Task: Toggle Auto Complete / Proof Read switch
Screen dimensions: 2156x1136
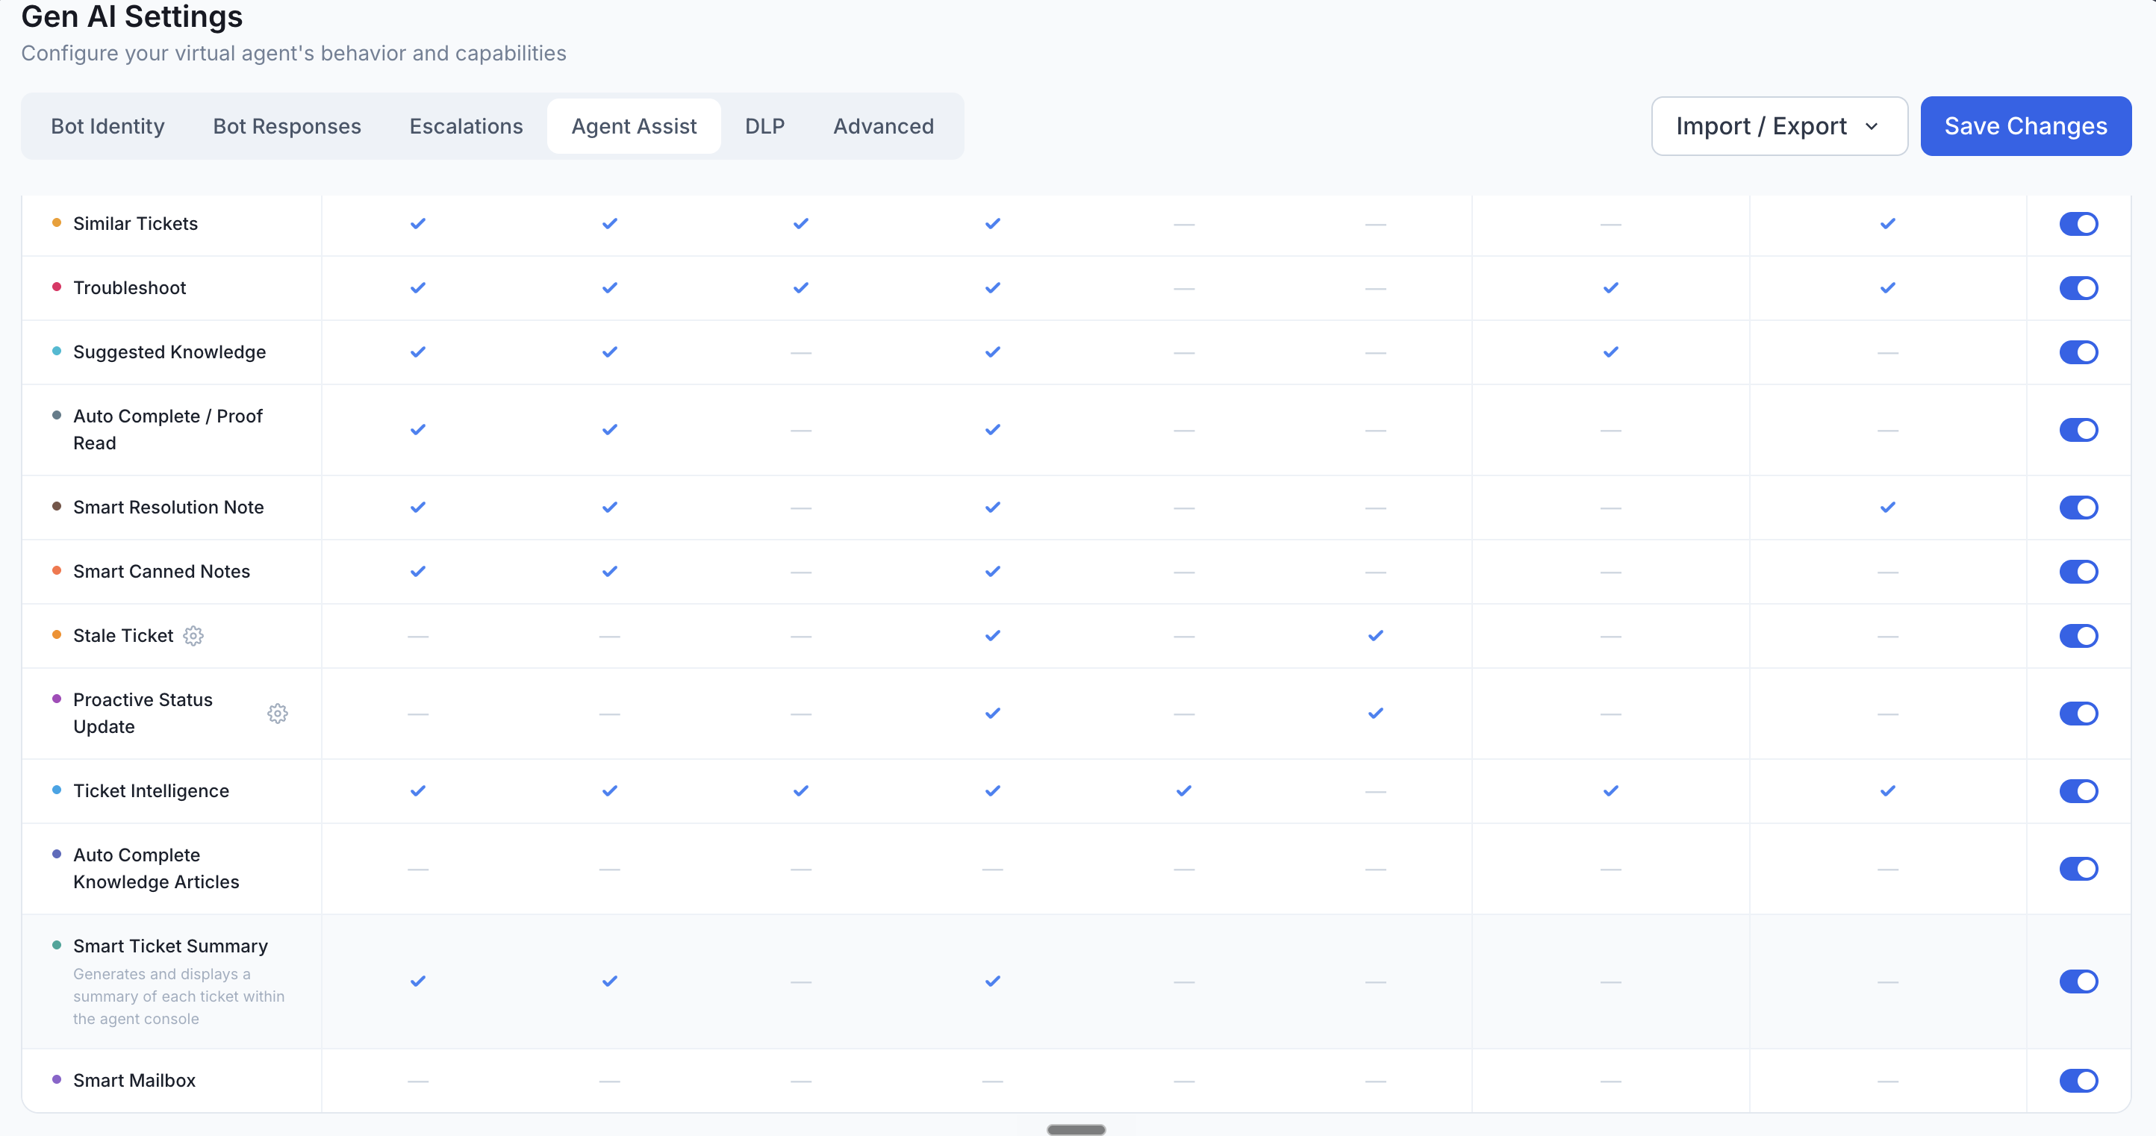Action: click(x=2078, y=430)
